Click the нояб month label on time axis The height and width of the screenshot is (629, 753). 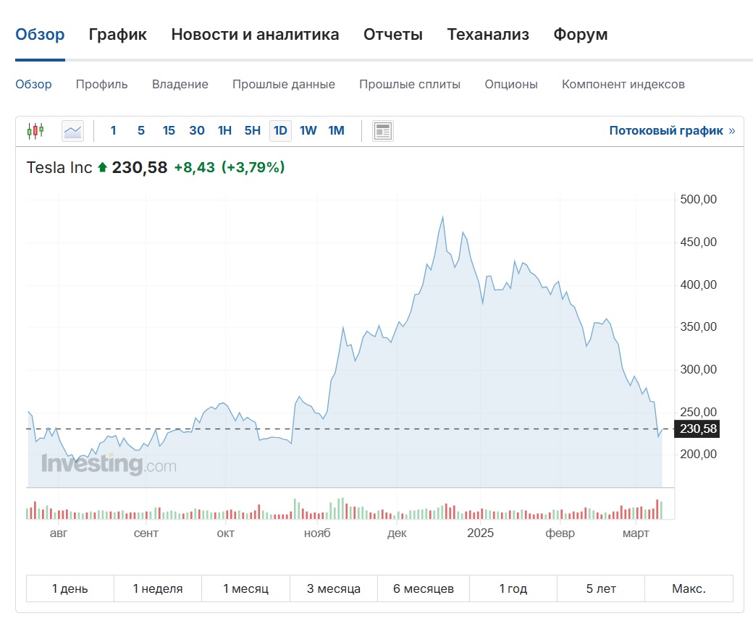point(317,533)
